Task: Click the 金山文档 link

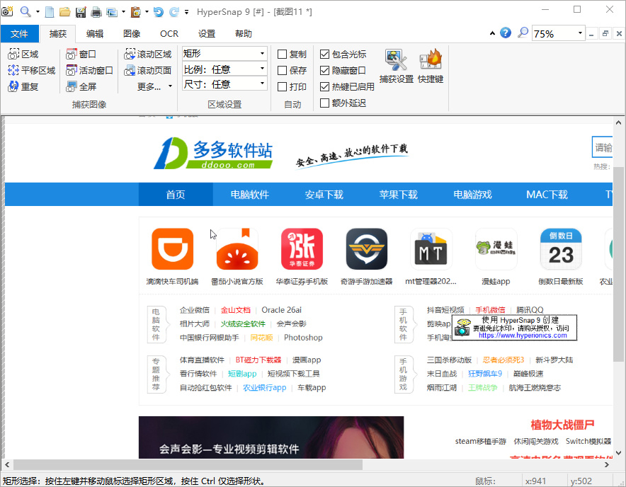Action: (236, 310)
